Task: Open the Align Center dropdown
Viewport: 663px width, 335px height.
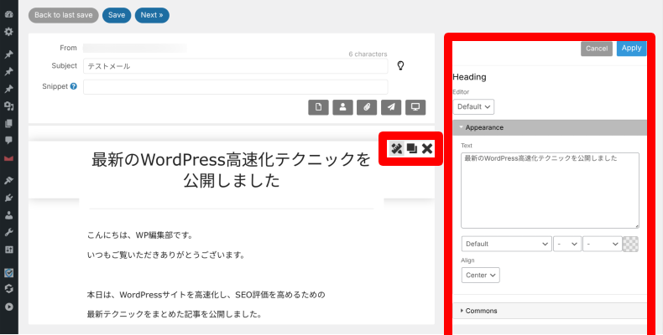Action: coord(480,275)
